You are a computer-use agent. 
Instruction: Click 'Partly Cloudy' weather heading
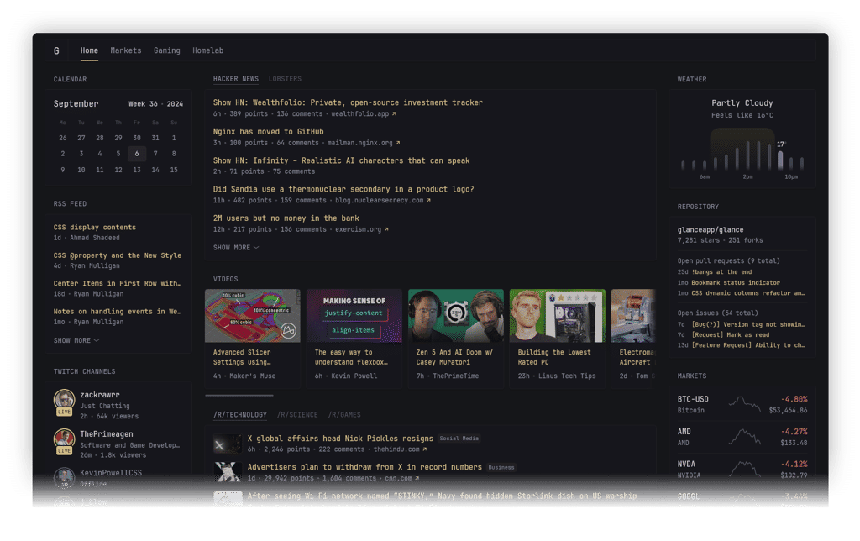point(742,103)
